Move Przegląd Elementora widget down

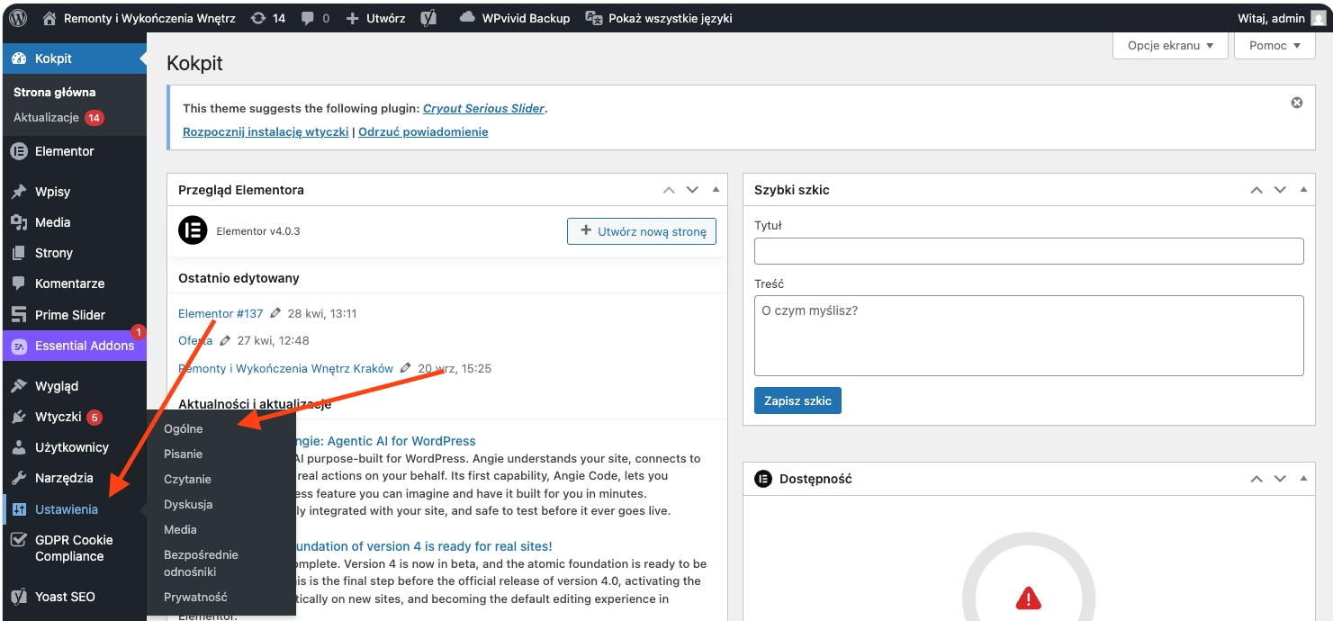tap(692, 190)
